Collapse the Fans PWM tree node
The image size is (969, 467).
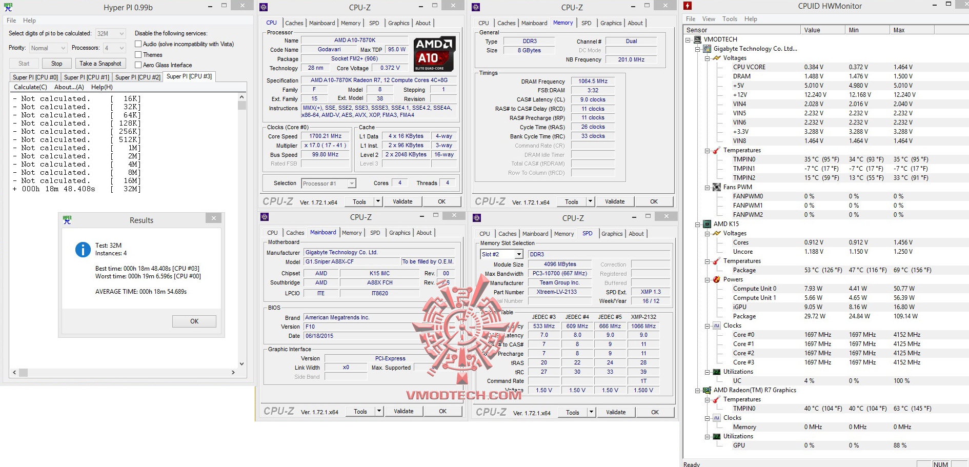pyautogui.click(x=708, y=187)
